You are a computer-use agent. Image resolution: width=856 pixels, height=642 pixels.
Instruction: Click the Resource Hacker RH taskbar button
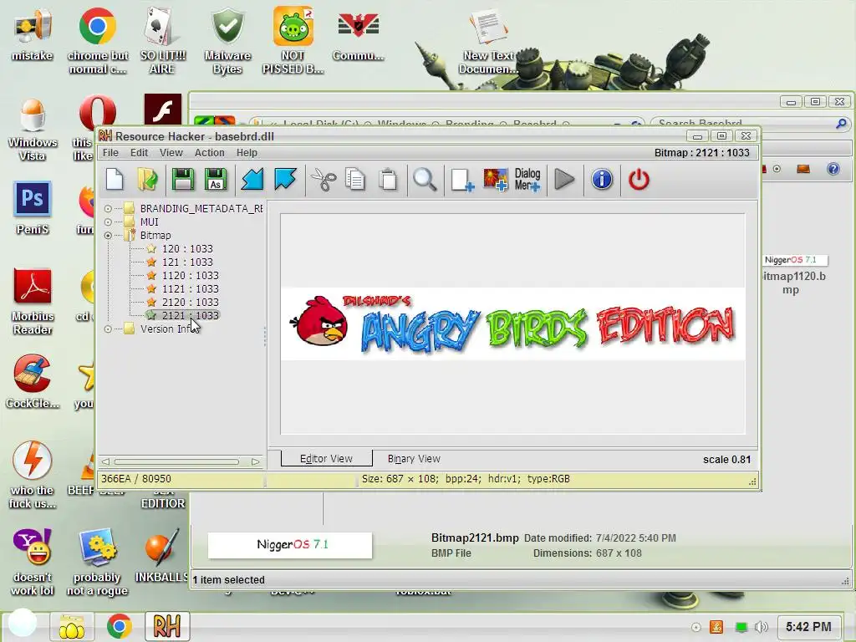click(x=167, y=626)
